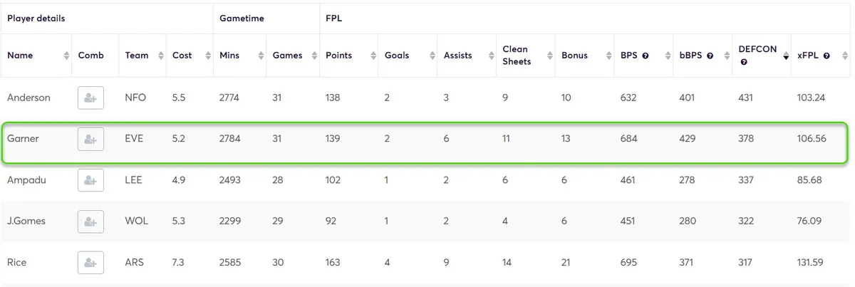Sort by the Points column header
This screenshot has height=287, width=855.
339,56
